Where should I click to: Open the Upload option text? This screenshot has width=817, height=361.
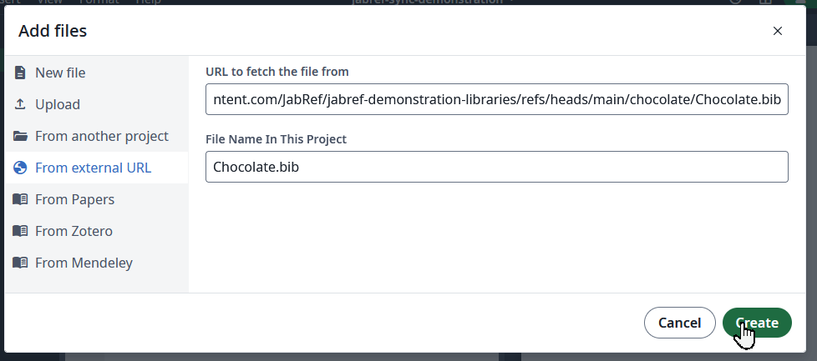[58, 104]
